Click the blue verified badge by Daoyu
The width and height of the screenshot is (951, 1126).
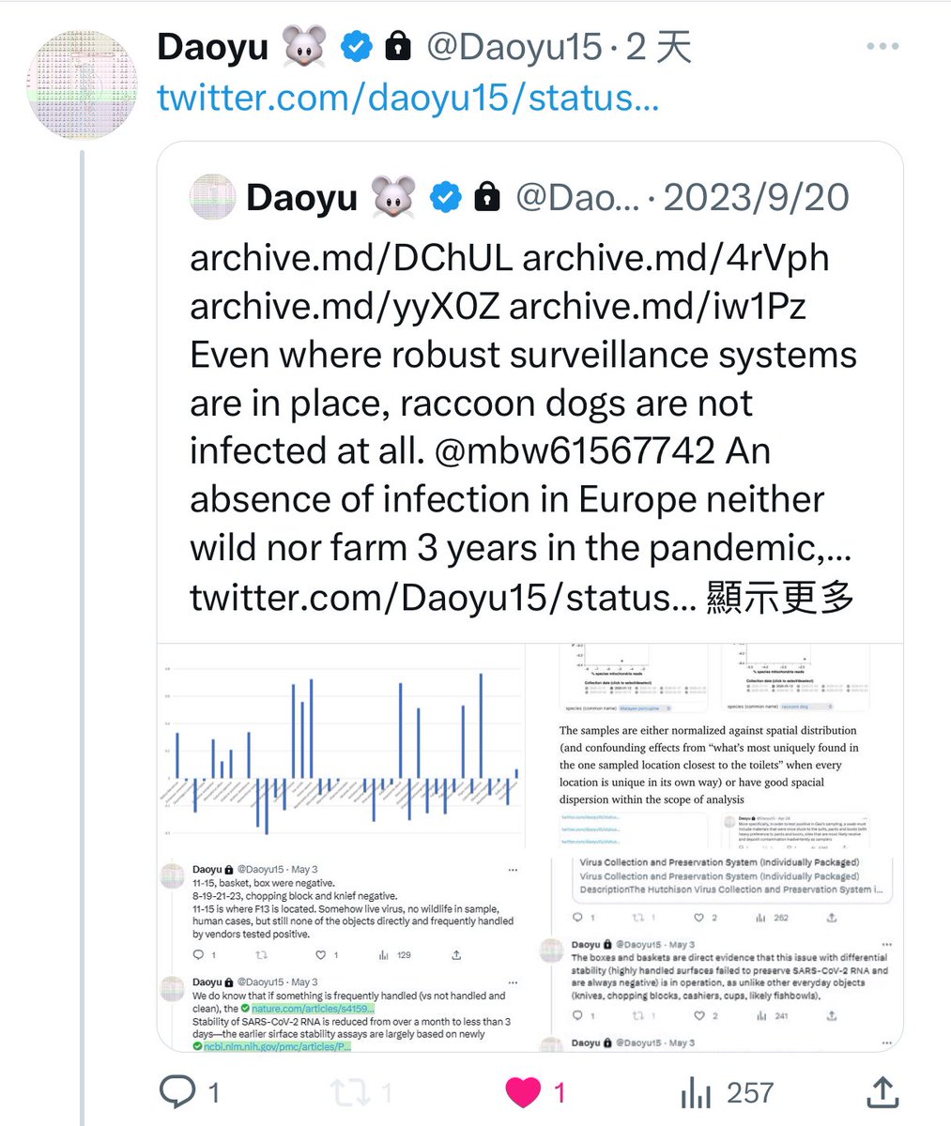pyautogui.click(x=356, y=47)
